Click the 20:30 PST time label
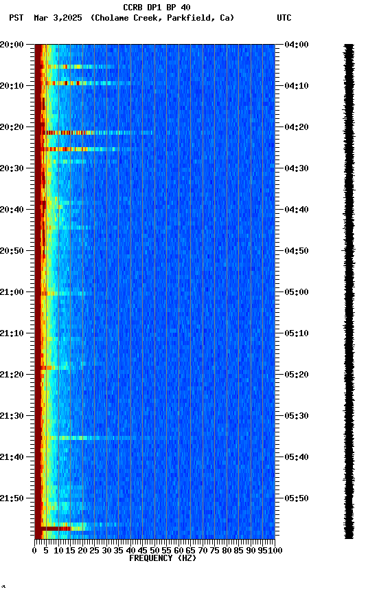 [x=12, y=168]
